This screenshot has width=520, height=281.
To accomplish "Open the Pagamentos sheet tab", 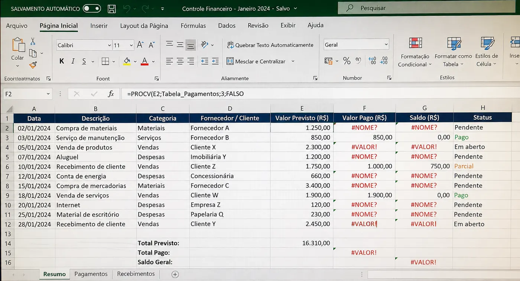I will click(91, 274).
